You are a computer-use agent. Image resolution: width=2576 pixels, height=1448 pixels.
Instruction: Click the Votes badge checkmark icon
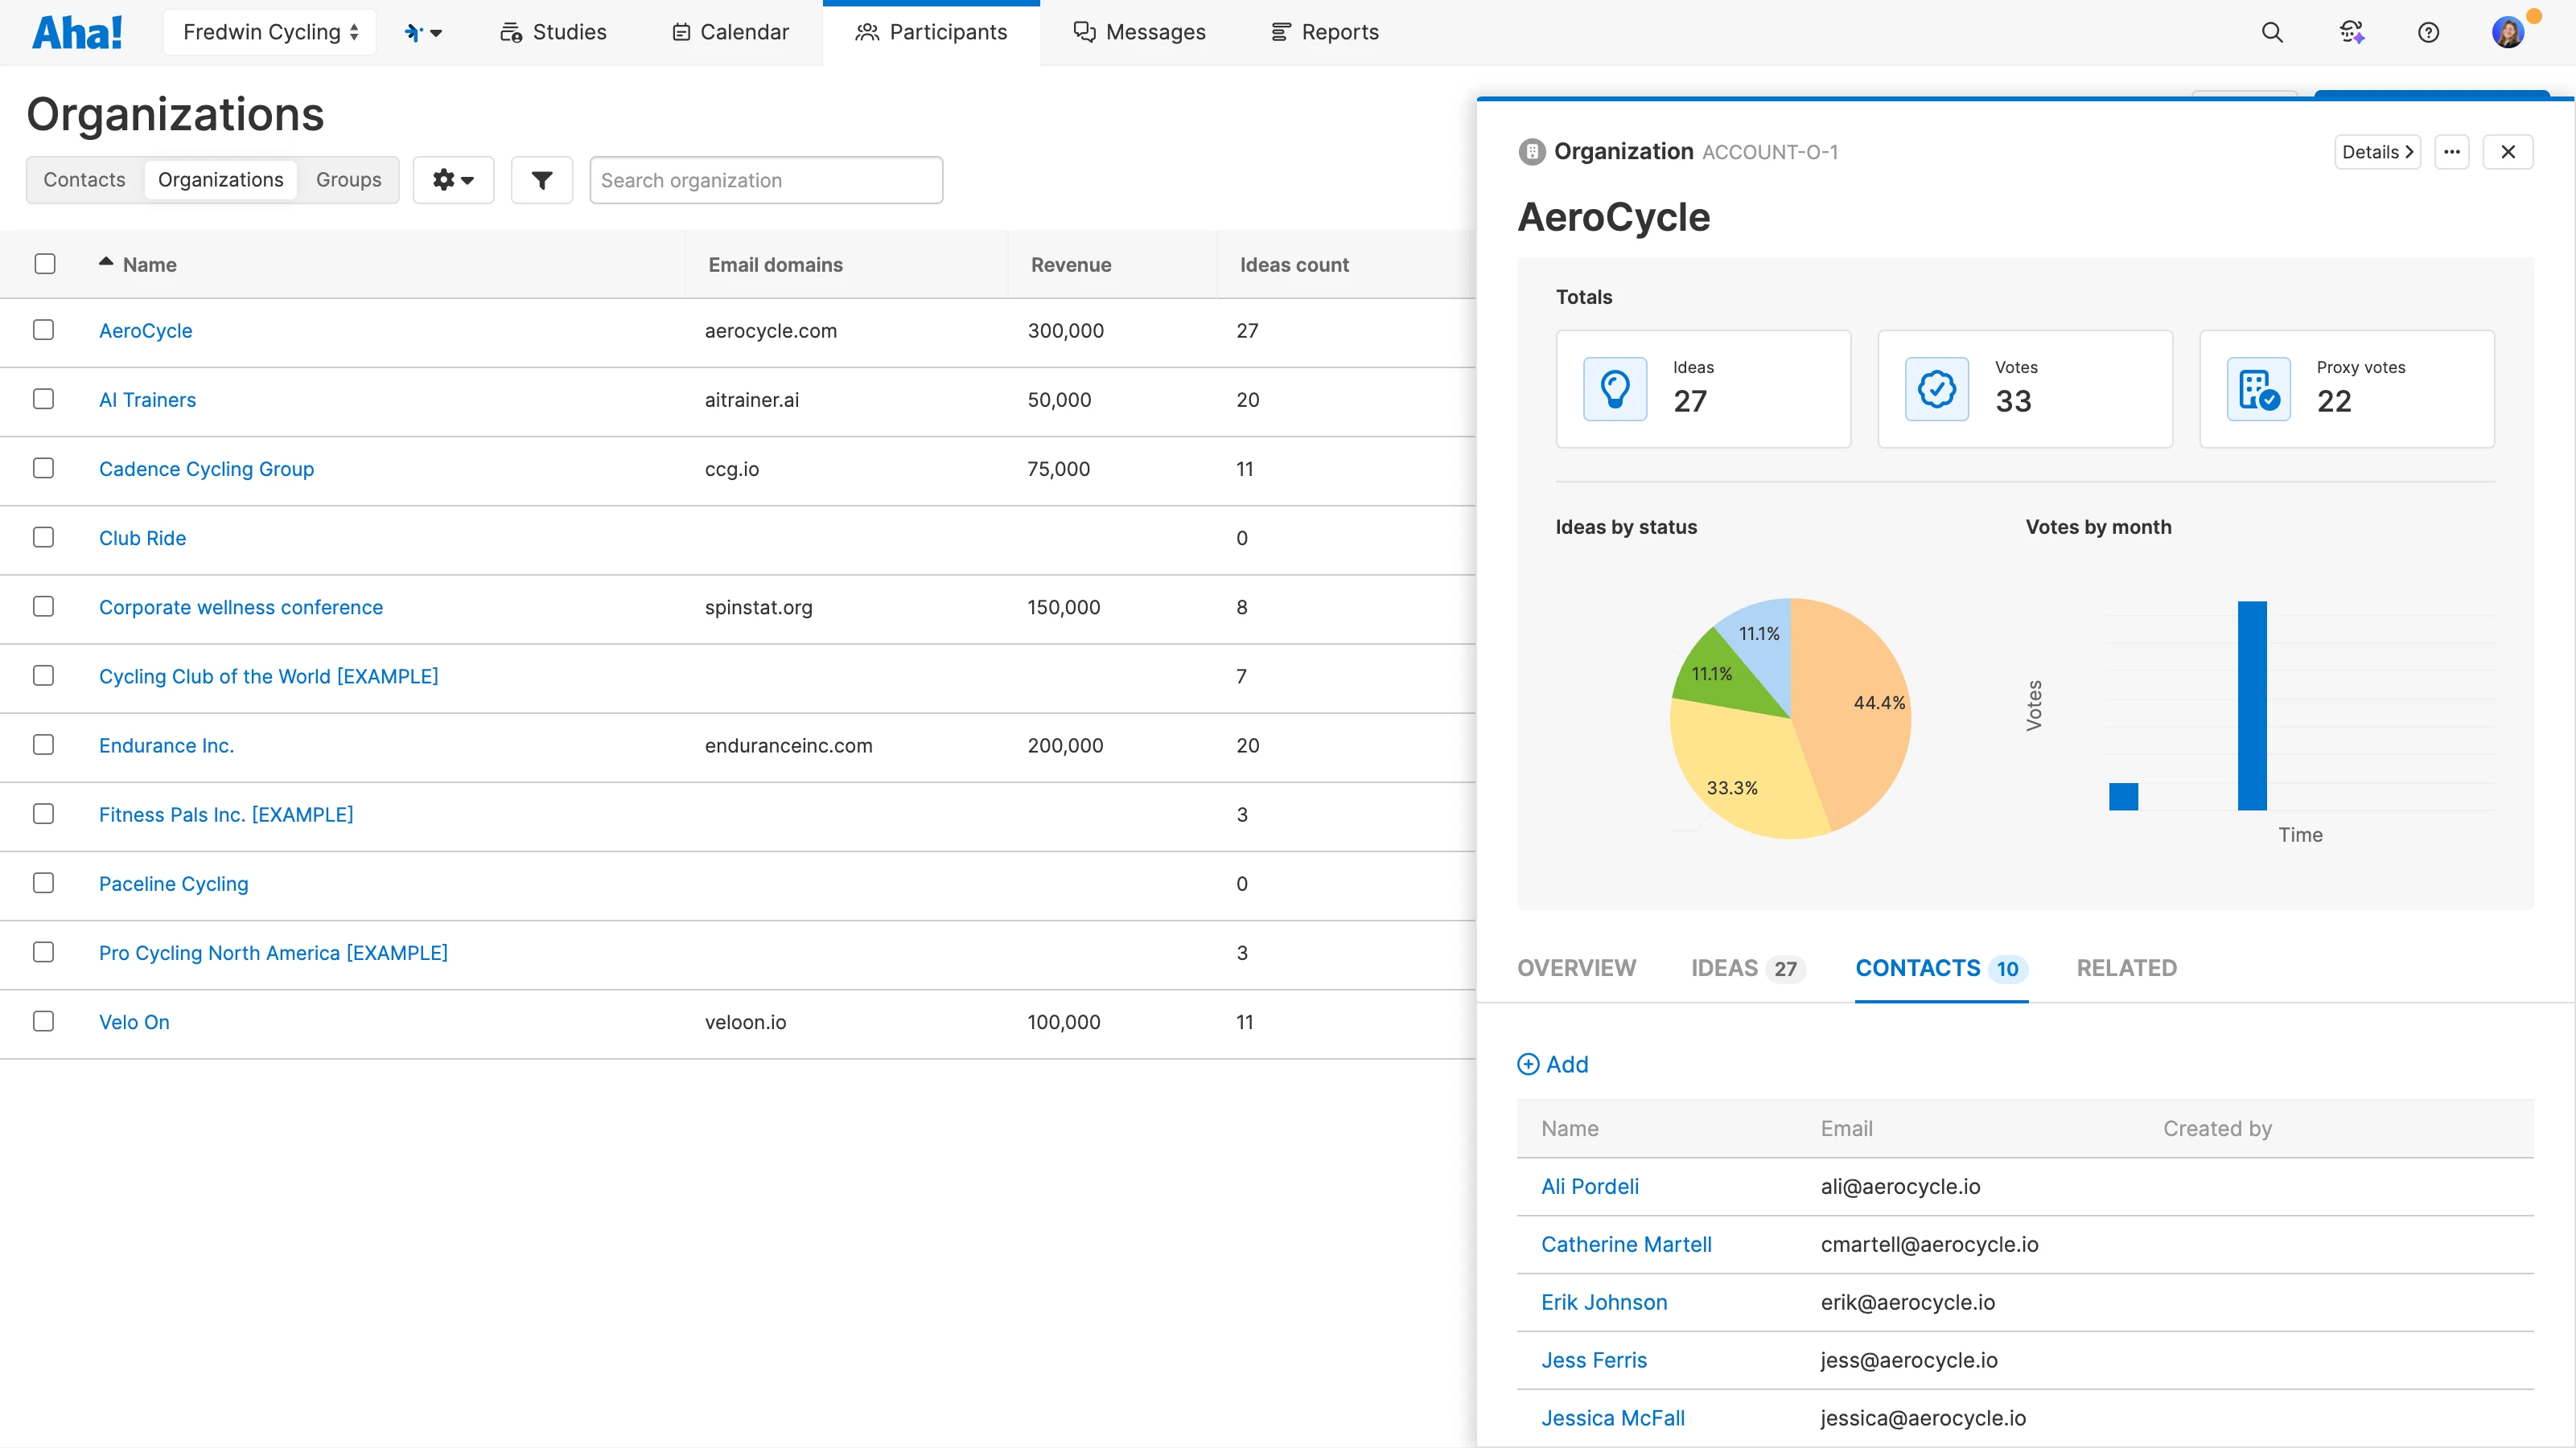click(1937, 388)
